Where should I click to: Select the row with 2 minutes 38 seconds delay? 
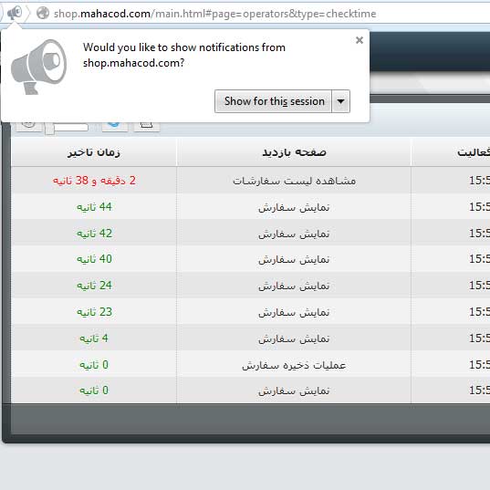[x=251, y=180]
